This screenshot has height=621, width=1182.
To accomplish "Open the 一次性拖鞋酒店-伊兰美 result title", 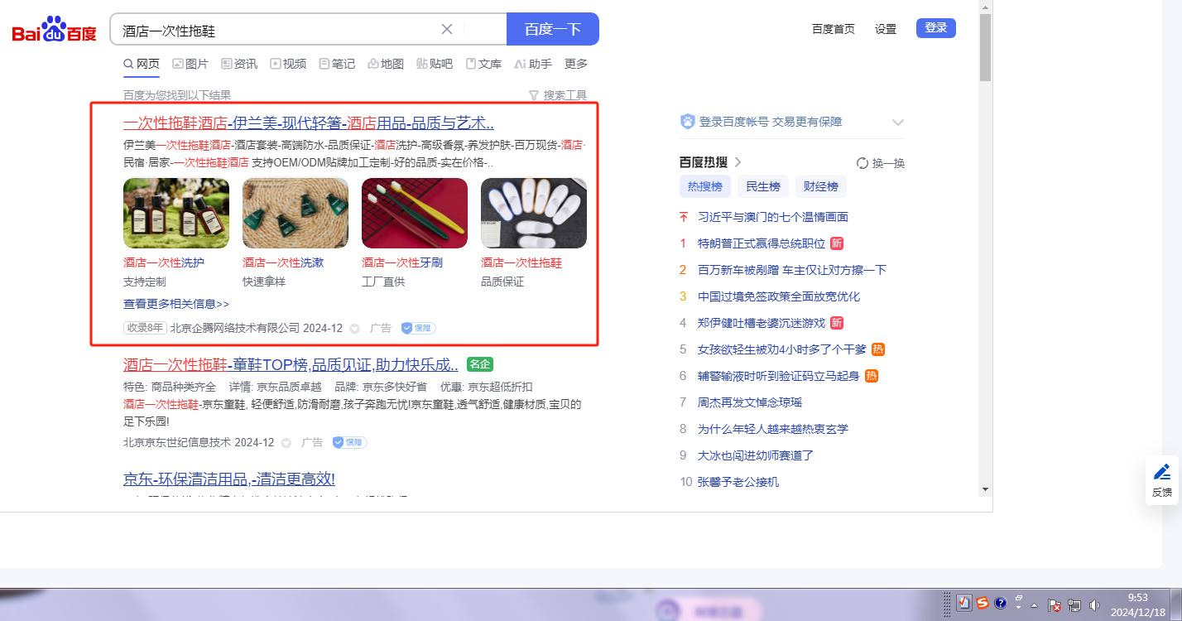I will point(309,123).
